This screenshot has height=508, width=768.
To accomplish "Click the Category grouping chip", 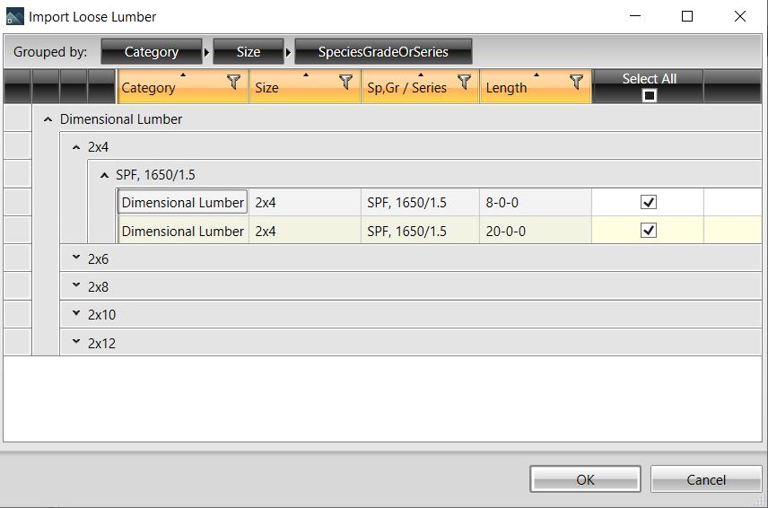I will click(151, 52).
